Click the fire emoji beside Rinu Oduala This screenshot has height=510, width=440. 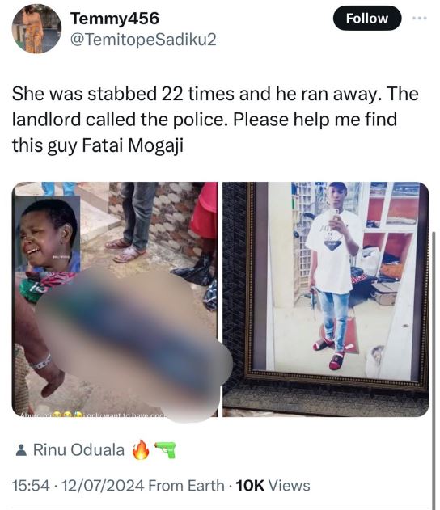pos(141,450)
